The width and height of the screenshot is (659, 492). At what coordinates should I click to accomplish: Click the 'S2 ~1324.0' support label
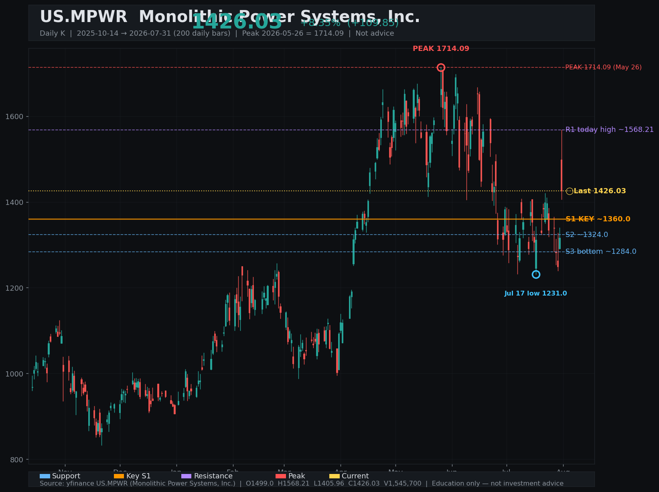586,235
